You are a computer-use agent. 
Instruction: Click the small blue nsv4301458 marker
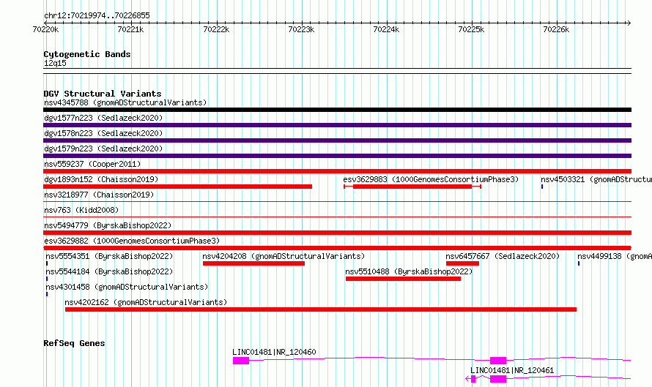click(x=47, y=294)
